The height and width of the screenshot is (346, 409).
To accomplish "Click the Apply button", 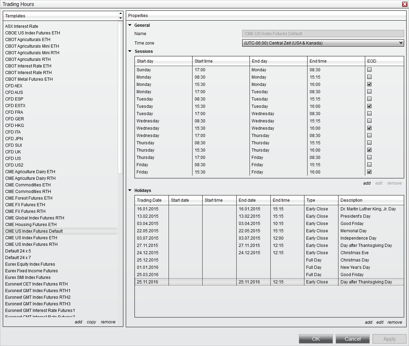I will 389,339.
